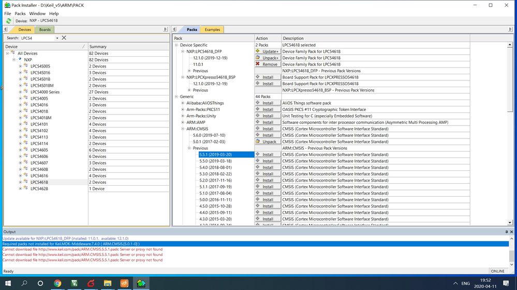Open the Search combo box dropdown arrow
Viewport: 517px width, 290px height.
[x=57, y=38]
